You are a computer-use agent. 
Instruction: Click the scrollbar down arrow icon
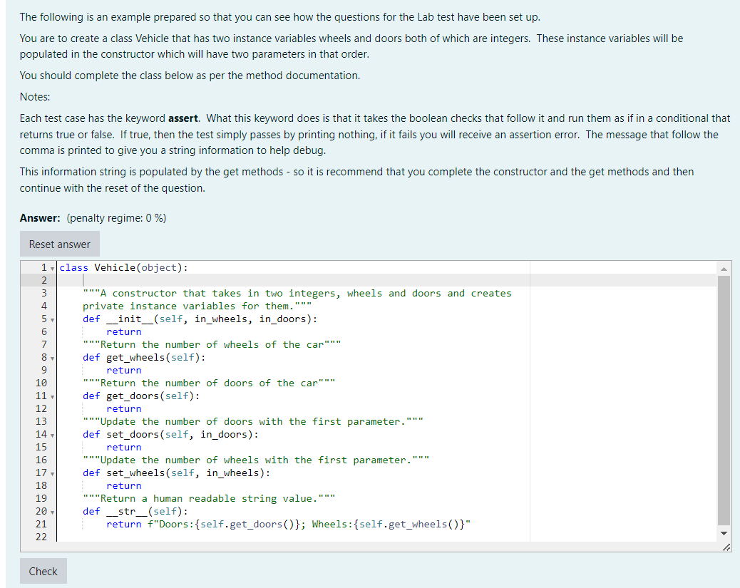[724, 532]
